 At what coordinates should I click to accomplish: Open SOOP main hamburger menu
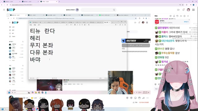(x=4, y=10)
